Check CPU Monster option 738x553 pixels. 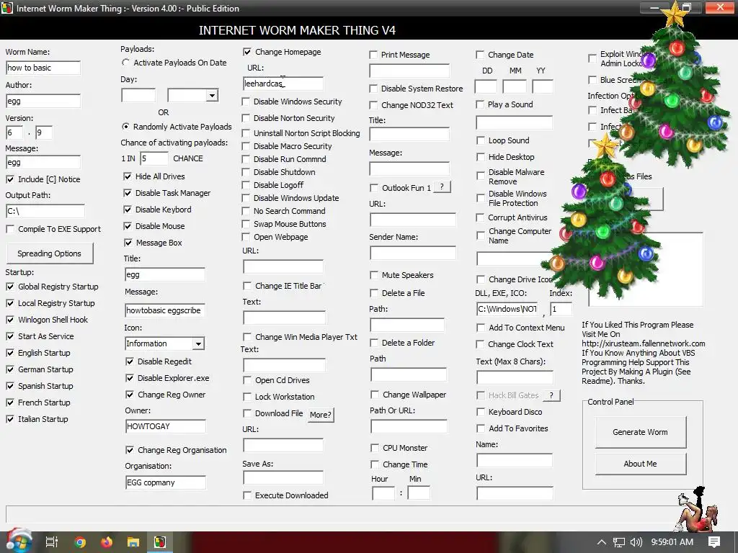click(375, 448)
